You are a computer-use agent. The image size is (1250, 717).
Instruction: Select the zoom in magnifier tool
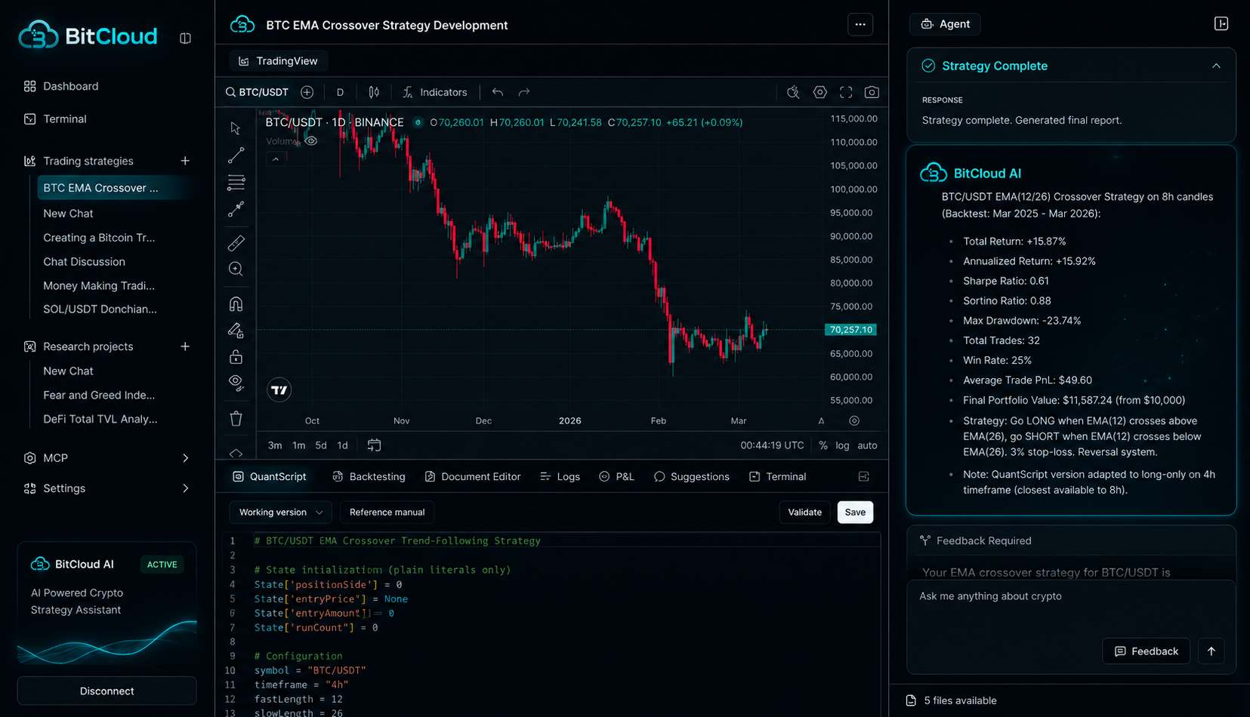click(236, 269)
